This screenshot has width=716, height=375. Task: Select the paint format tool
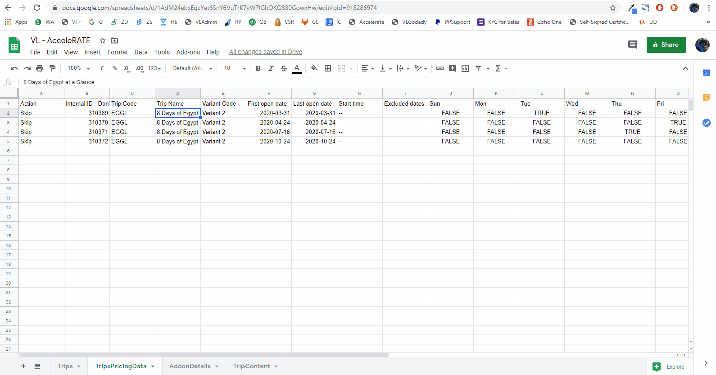coord(52,68)
